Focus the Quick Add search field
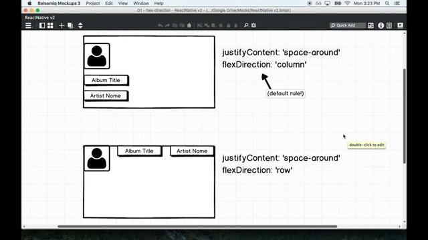 (348, 25)
